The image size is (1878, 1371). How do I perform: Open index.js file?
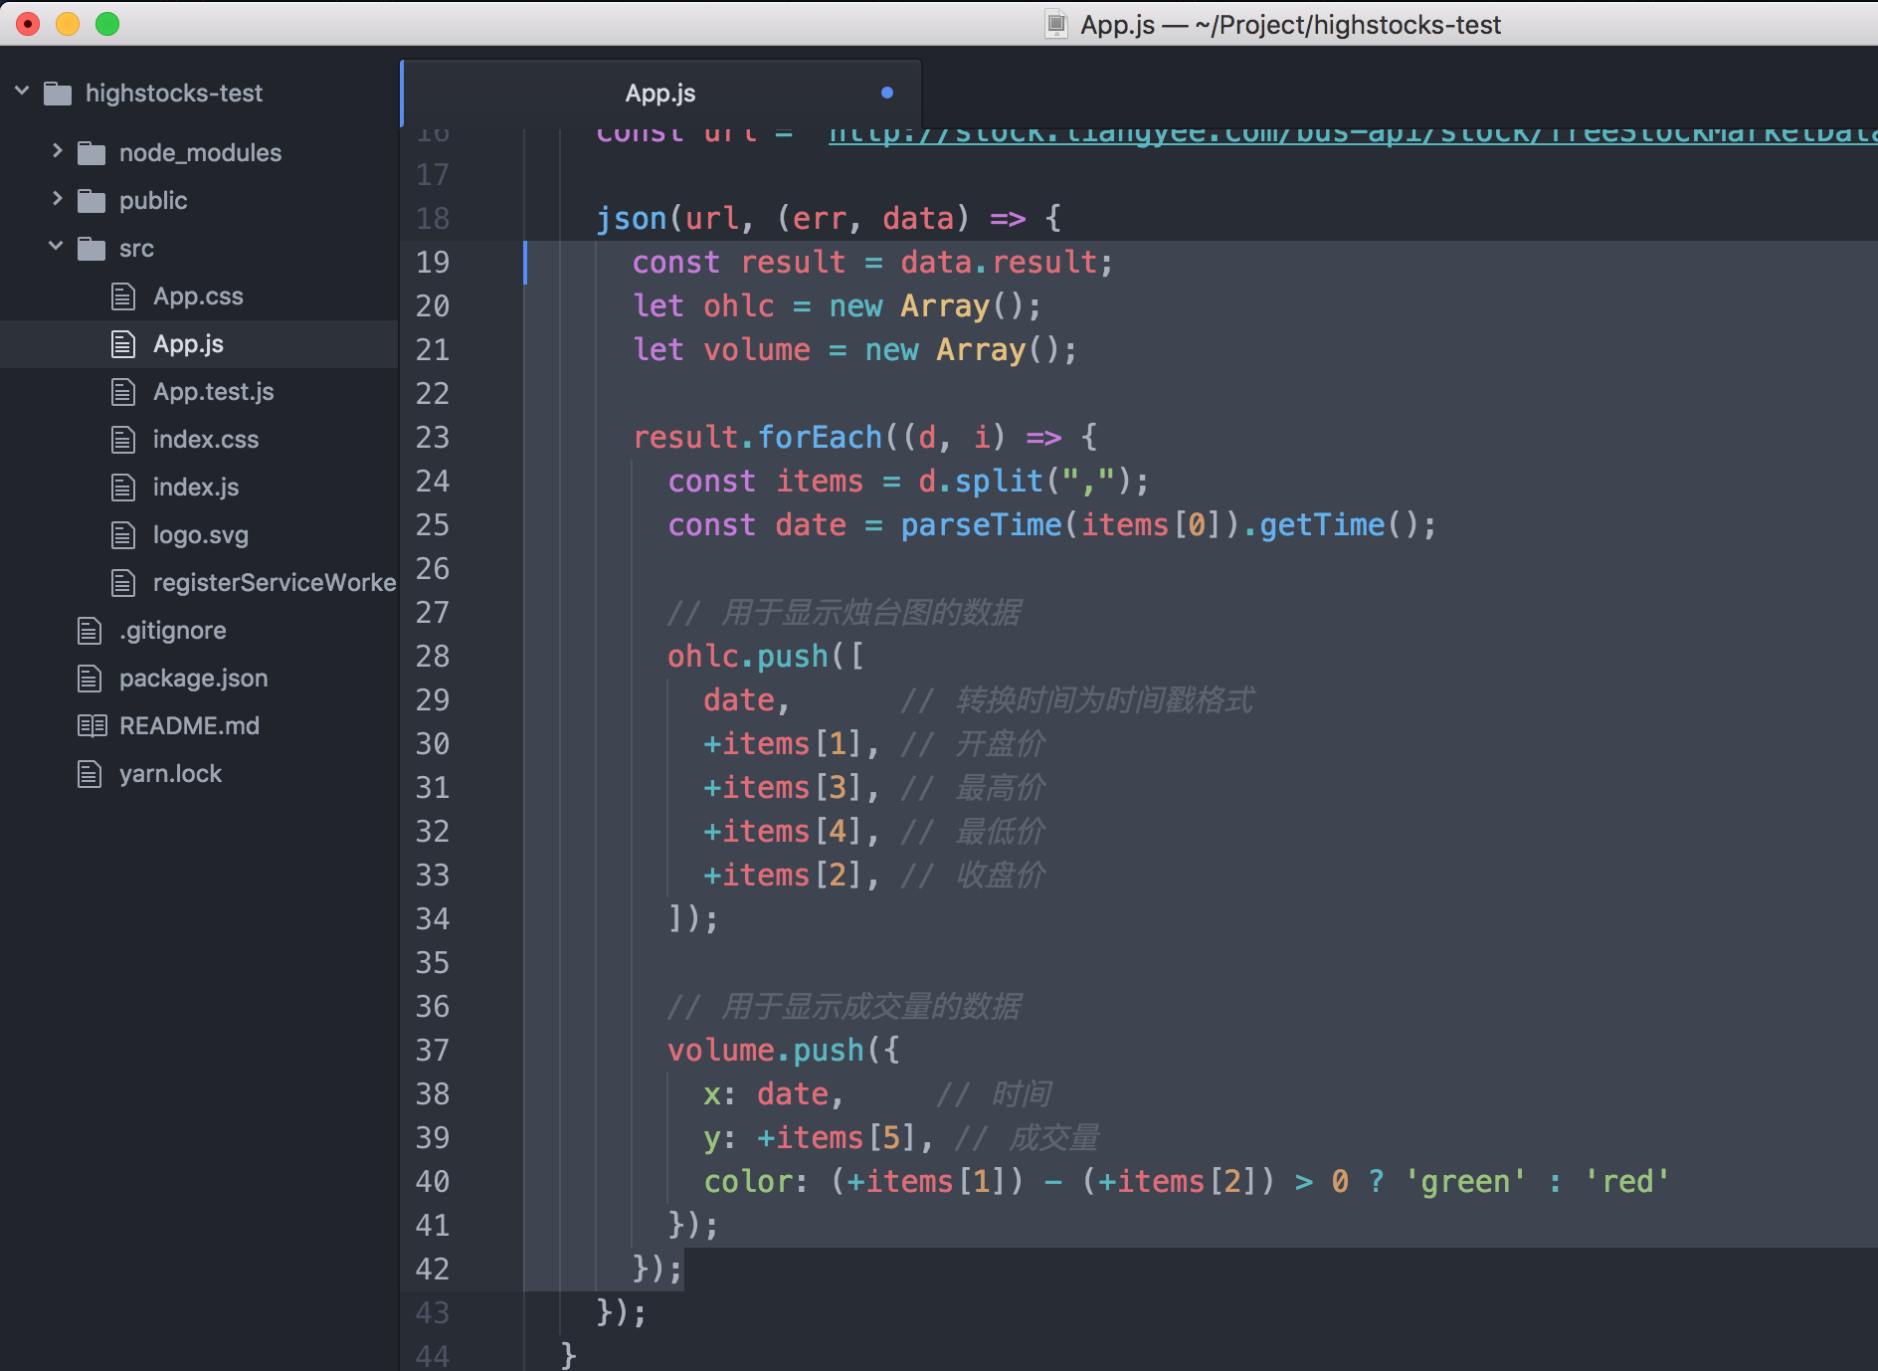point(195,488)
